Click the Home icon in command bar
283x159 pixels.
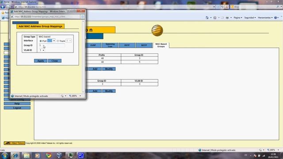207,18
